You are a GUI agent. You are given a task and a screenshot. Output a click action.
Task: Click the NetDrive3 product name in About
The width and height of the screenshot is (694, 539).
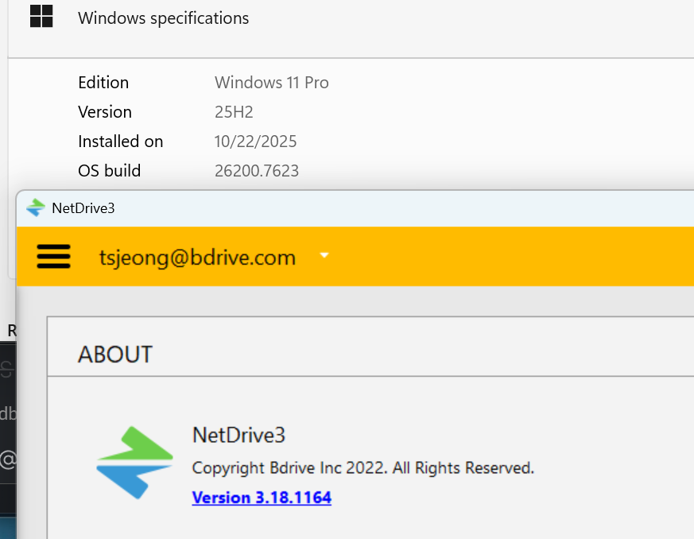click(x=238, y=435)
